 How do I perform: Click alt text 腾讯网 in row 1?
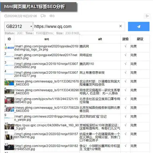click(x=84, y=46)
